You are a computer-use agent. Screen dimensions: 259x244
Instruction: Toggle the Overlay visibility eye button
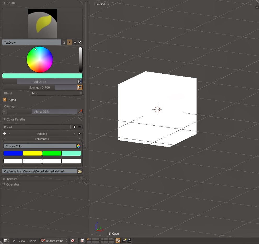4,111
